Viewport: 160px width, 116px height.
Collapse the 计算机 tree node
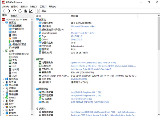tap(3, 23)
